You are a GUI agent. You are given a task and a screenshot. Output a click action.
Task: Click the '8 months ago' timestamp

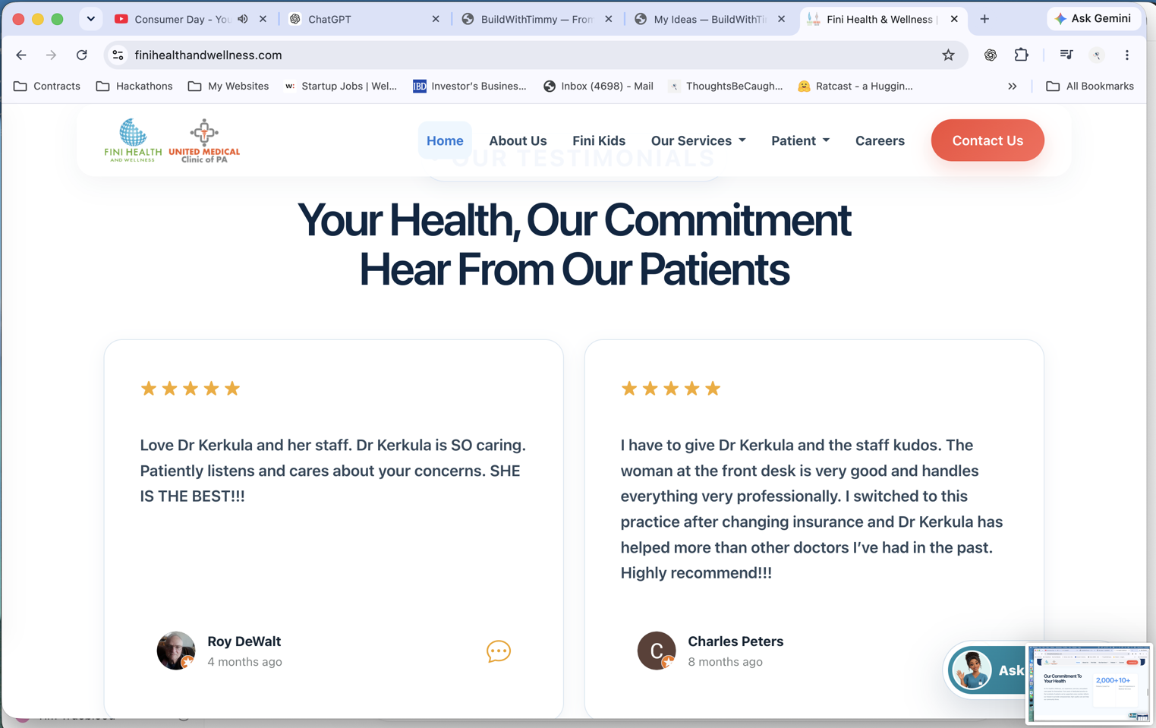(x=725, y=662)
